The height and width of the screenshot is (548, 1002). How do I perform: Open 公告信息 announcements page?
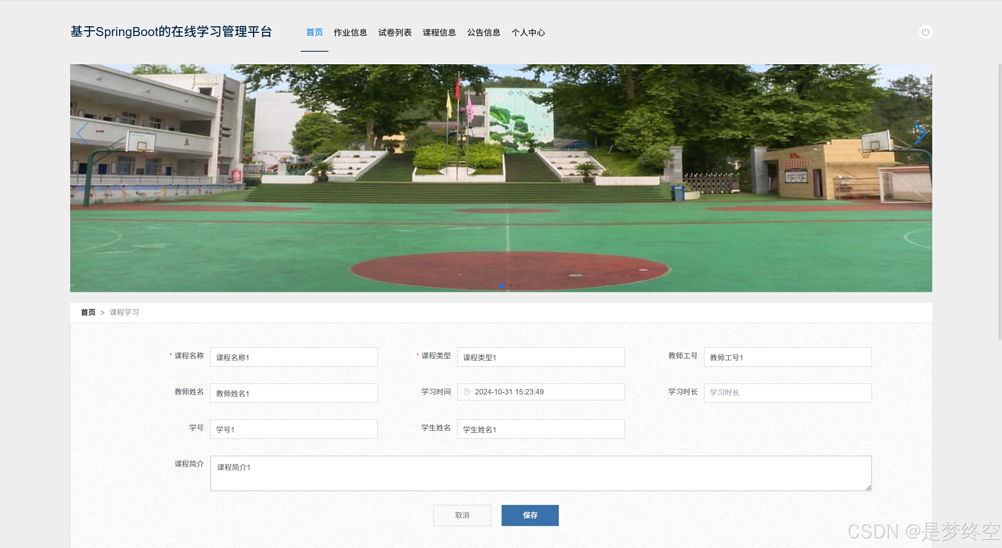pyautogui.click(x=484, y=33)
